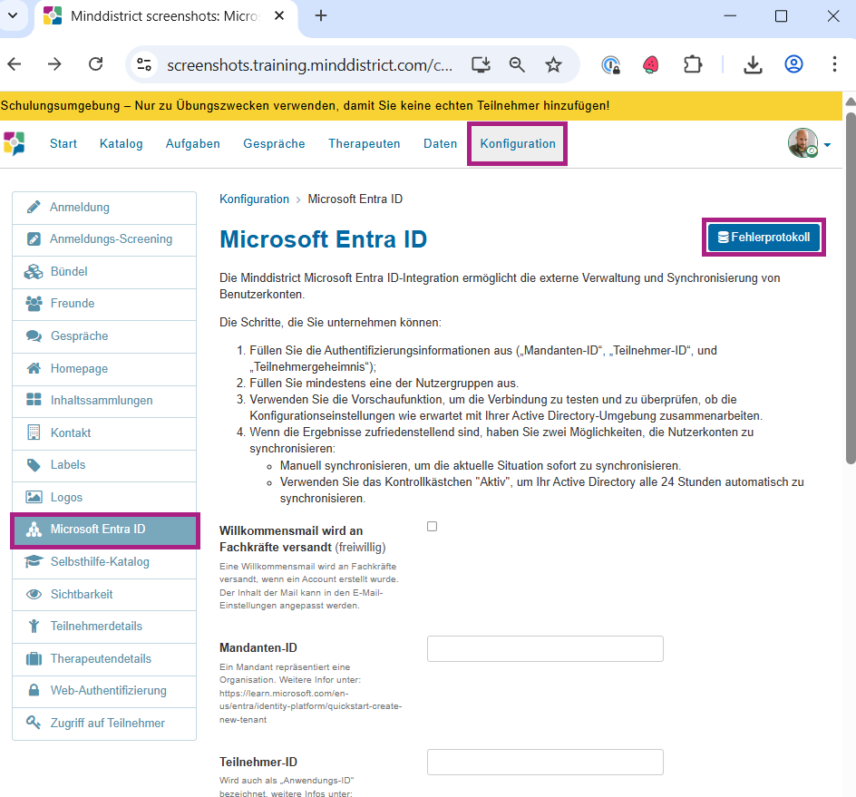Viewport: 856px width, 797px height.
Task: Click the Anmeldungs-Screening edit icon
Action: pos(34,239)
